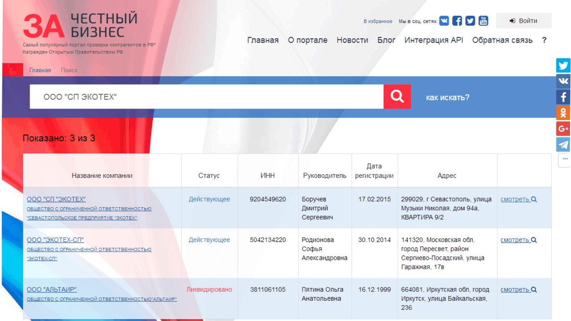
Task: Click the Войти login button
Action: 524,21
